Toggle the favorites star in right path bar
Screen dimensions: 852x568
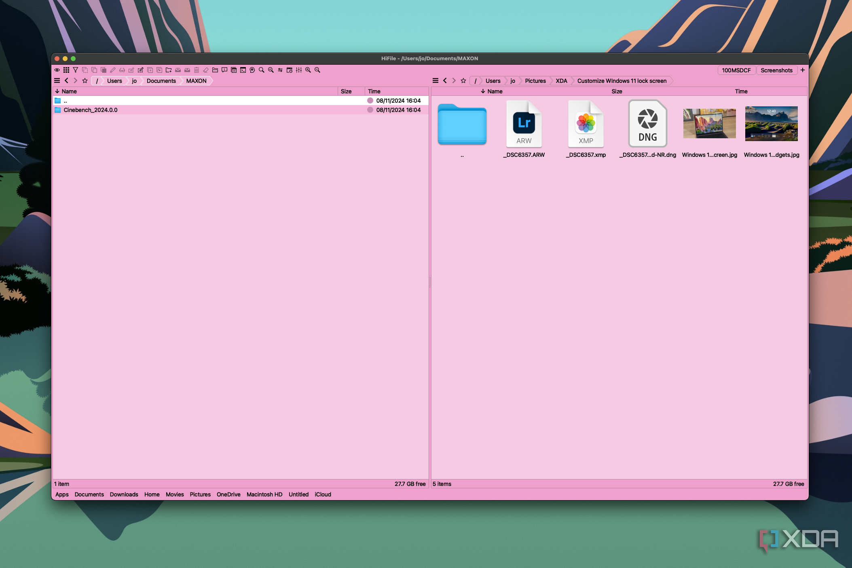(463, 80)
